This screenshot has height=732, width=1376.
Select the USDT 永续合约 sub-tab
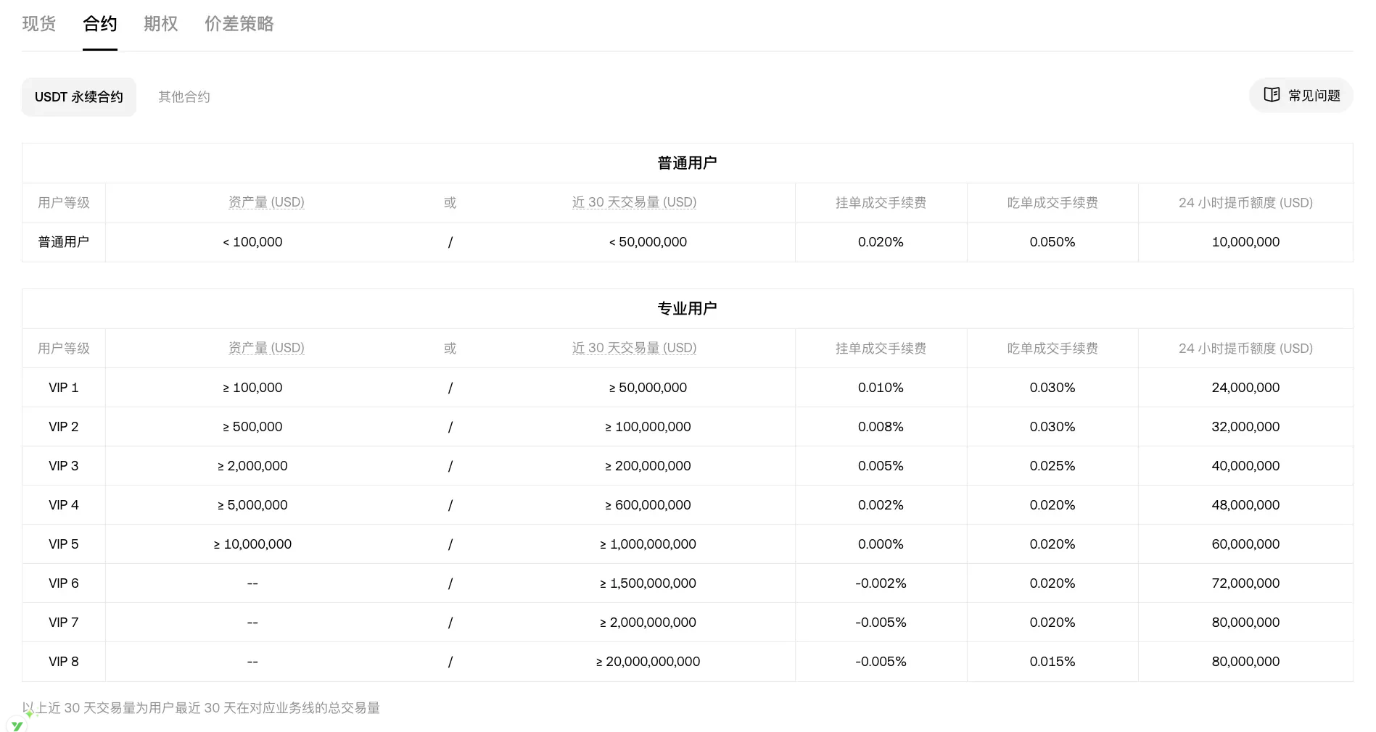point(79,97)
